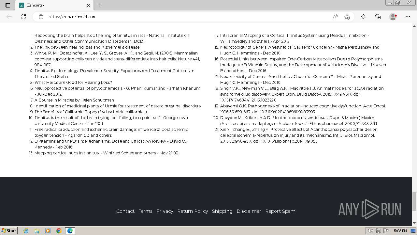Image resolution: width=417 pixels, height=235 pixels.
Task: Click 'Intracranial Mapping of a Cortical Tinnitus' reference
Action: click(295, 39)
